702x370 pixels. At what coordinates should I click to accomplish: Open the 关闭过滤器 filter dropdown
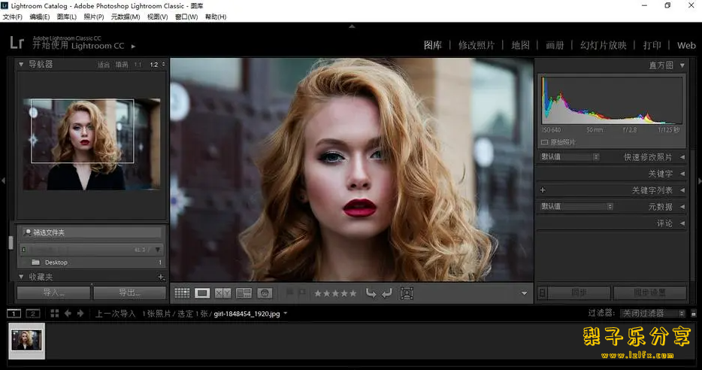652,313
